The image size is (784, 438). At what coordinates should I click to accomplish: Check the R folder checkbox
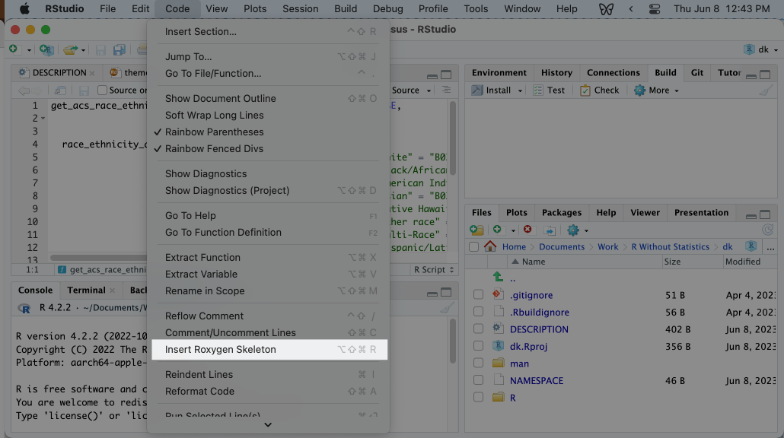tap(479, 397)
